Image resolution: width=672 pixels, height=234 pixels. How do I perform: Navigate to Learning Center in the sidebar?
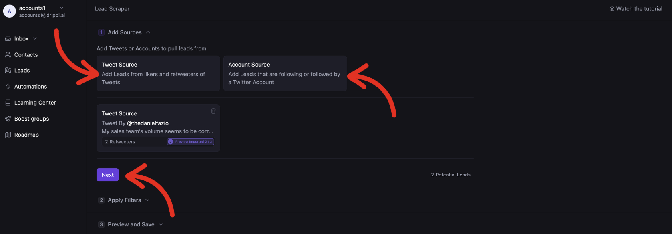tap(35, 103)
